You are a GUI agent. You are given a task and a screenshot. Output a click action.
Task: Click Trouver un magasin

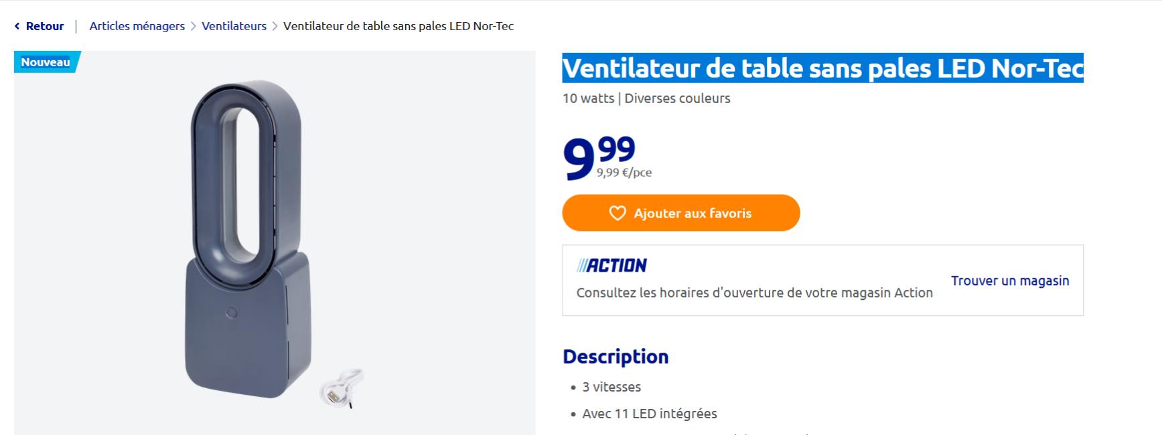pos(1009,281)
